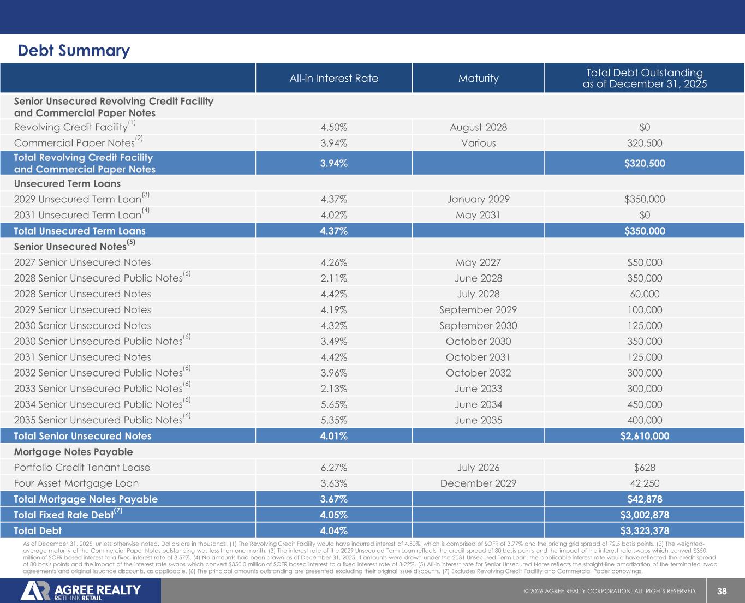Click the Total Fixed Rate Debt label
745x603 pixels.
pyautogui.click(x=64, y=515)
